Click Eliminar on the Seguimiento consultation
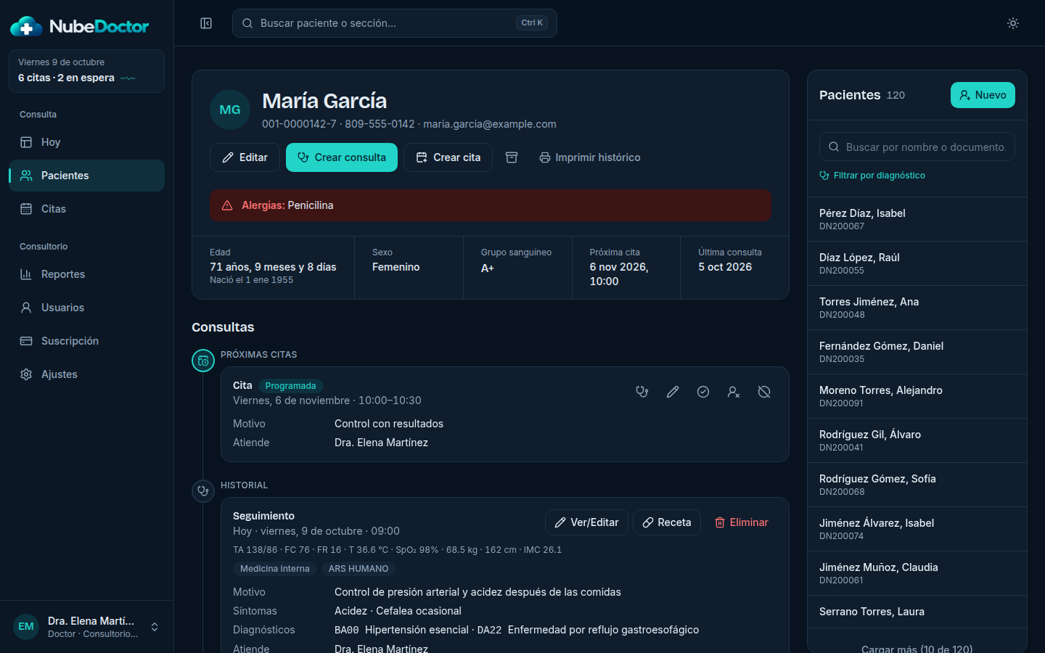 point(741,522)
